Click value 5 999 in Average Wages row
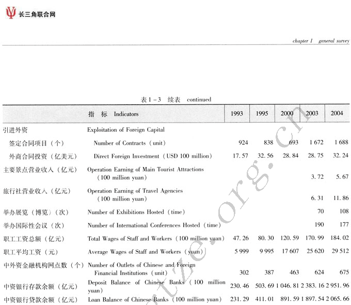 [x=242, y=251]
